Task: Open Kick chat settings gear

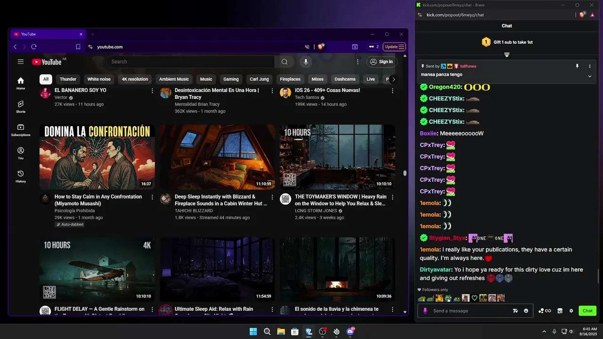Action: tap(571, 311)
